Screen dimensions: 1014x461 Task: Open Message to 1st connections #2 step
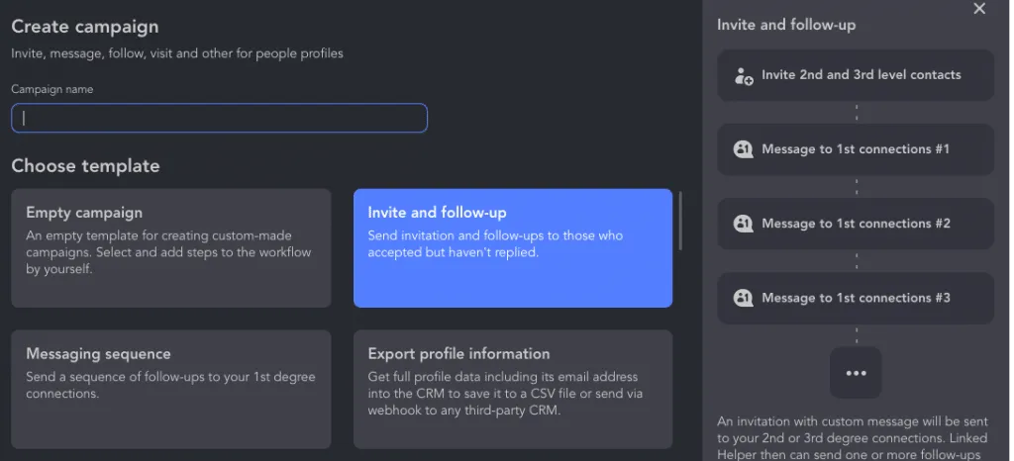(856, 224)
